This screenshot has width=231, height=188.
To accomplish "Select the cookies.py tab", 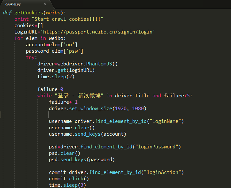I will [27, 4].
